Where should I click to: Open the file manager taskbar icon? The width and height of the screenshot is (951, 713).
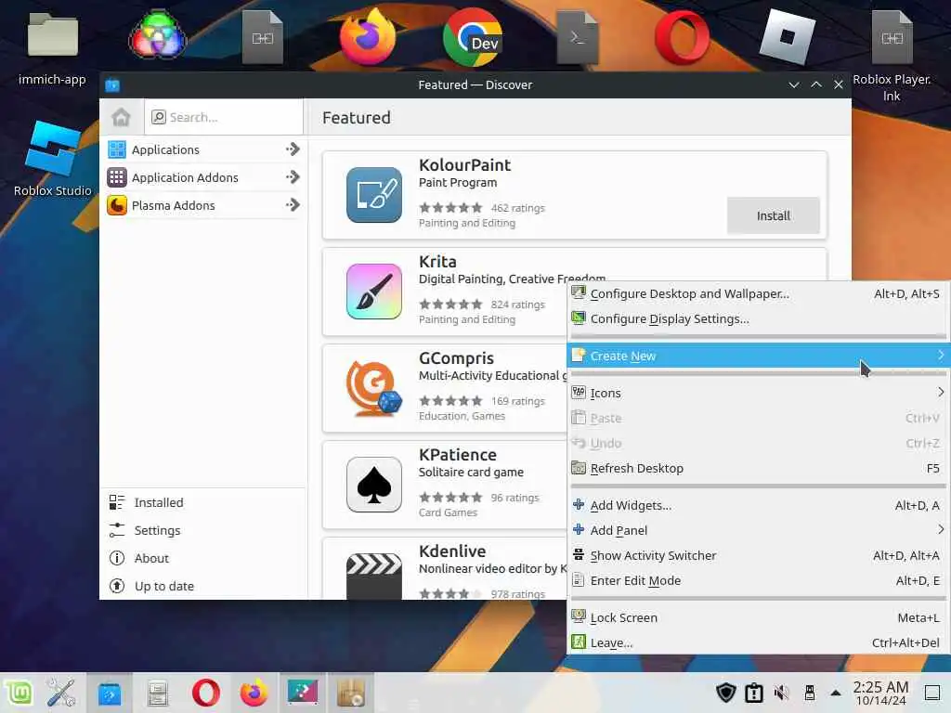tap(158, 693)
